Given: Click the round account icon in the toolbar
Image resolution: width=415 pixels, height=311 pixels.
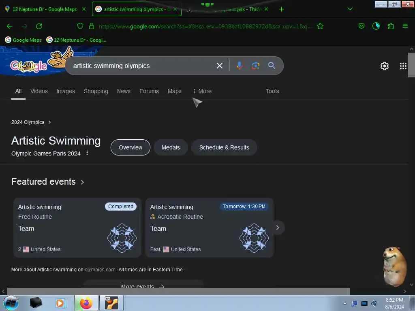Looking at the screenshot, I should [x=376, y=26].
